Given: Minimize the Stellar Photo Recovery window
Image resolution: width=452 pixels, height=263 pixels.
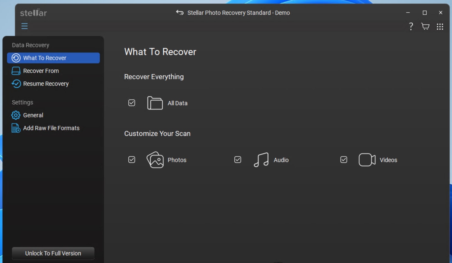Looking at the screenshot, I should [408, 13].
